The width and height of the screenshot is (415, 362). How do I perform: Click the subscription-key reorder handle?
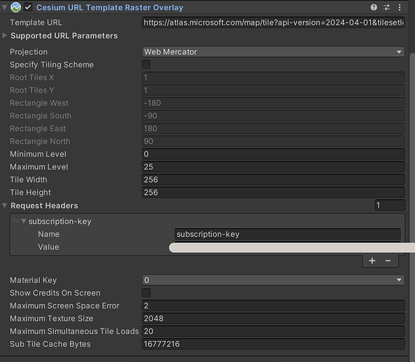point(16,221)
